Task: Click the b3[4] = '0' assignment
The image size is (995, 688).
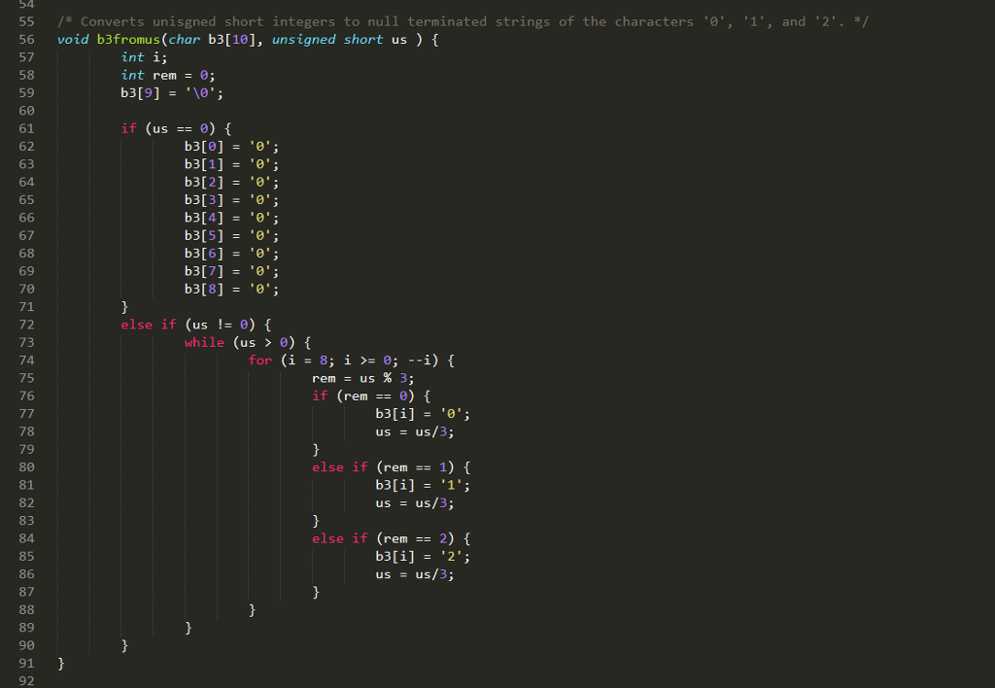Action: (x=231, y=218)
